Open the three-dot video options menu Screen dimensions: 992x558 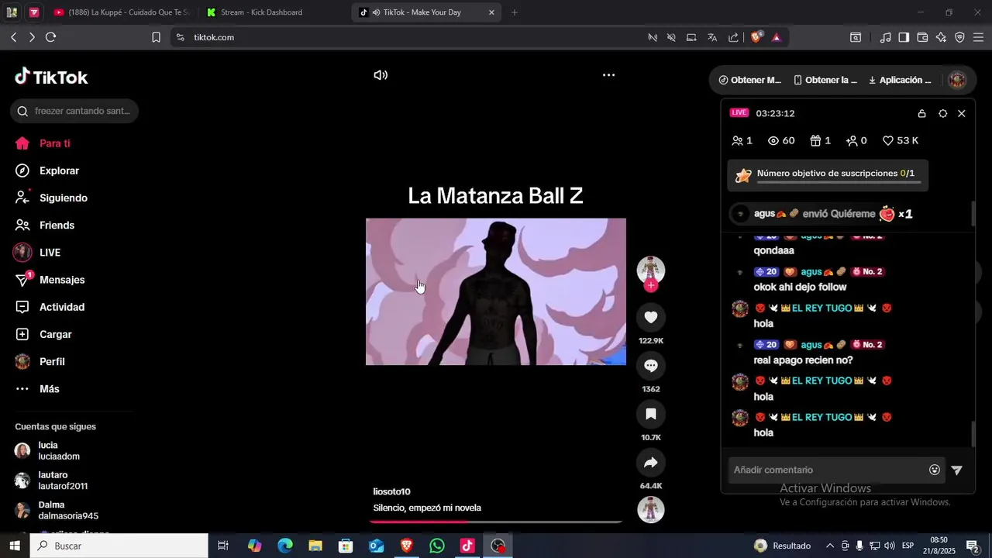pos(609,75)
